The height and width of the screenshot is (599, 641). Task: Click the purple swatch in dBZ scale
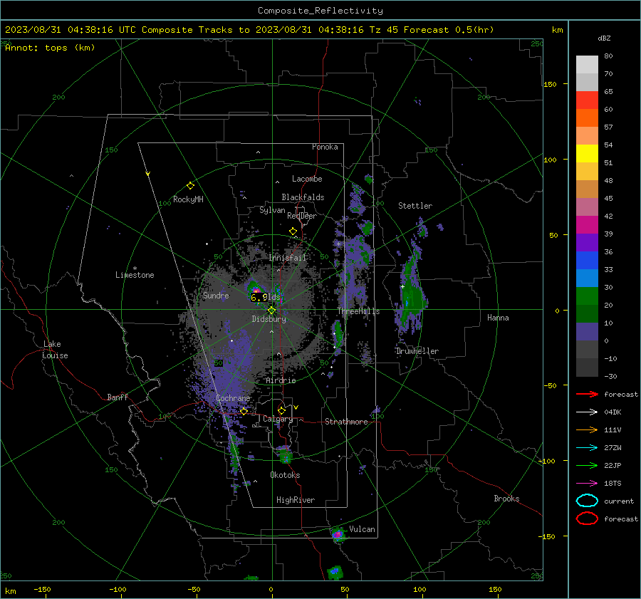587,243
